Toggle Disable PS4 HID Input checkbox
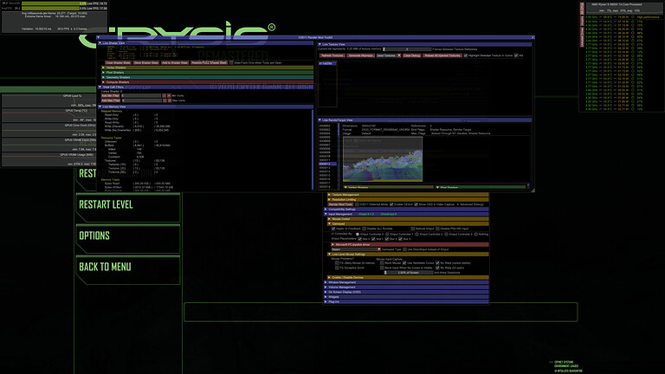665x374 pixels. [x=437, y=229]
